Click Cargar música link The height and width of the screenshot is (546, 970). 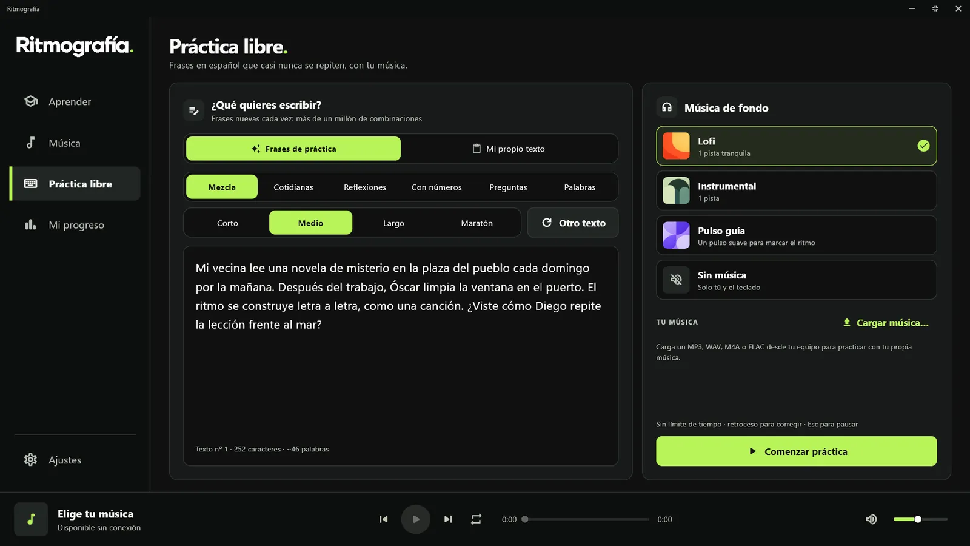[886, 323]
